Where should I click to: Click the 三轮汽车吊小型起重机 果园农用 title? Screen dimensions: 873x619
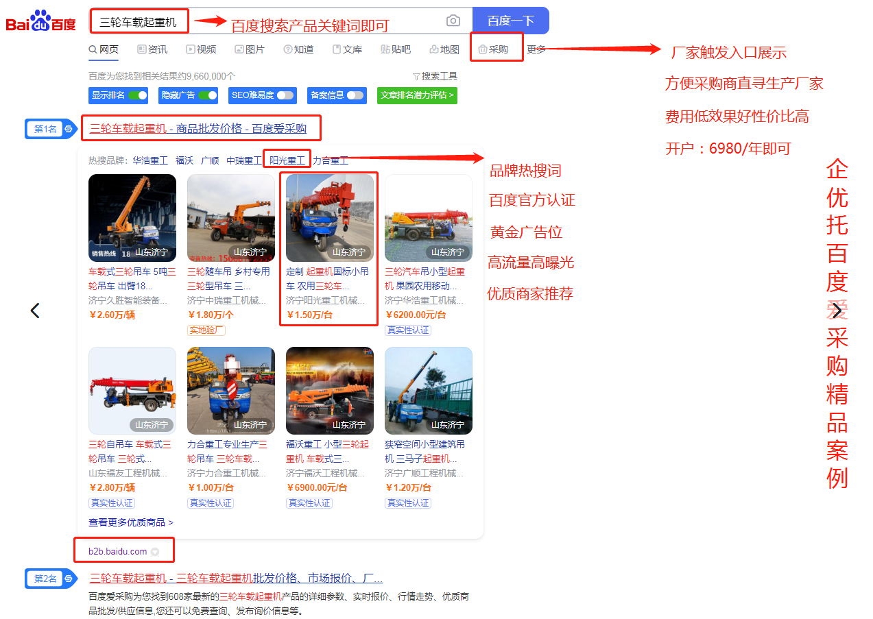426,278
